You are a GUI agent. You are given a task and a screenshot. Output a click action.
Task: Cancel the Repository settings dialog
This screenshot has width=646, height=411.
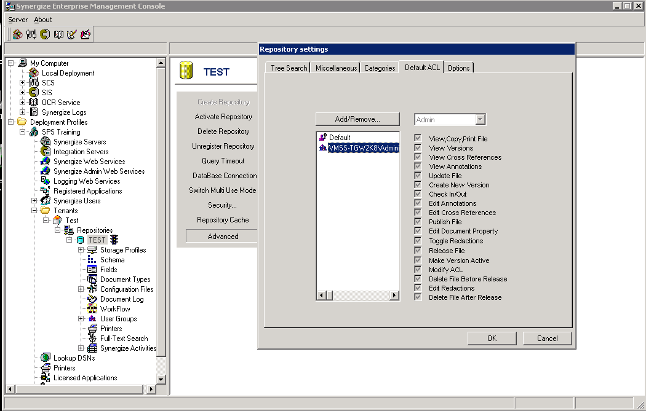pos(547,338)
